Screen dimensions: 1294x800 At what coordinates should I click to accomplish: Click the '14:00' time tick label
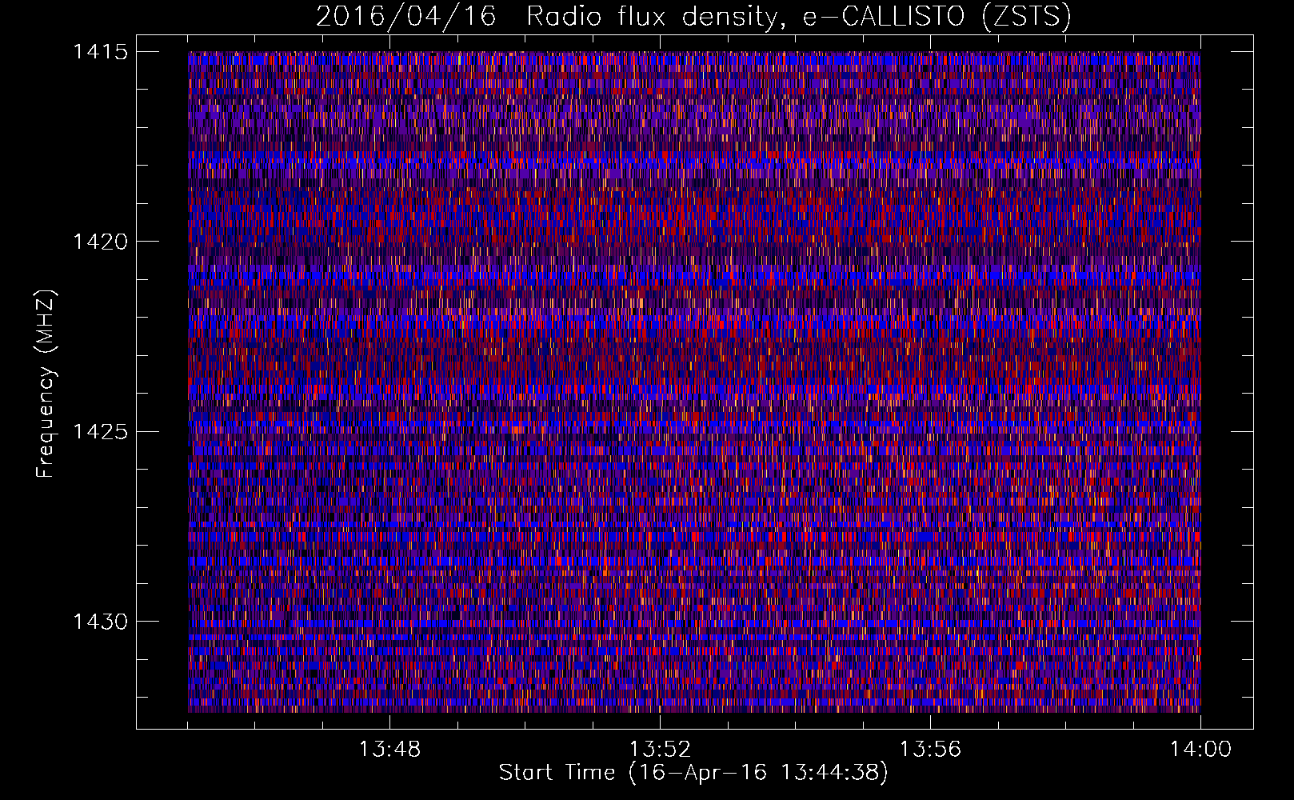pyautogui.click(x=1200, y=750)
